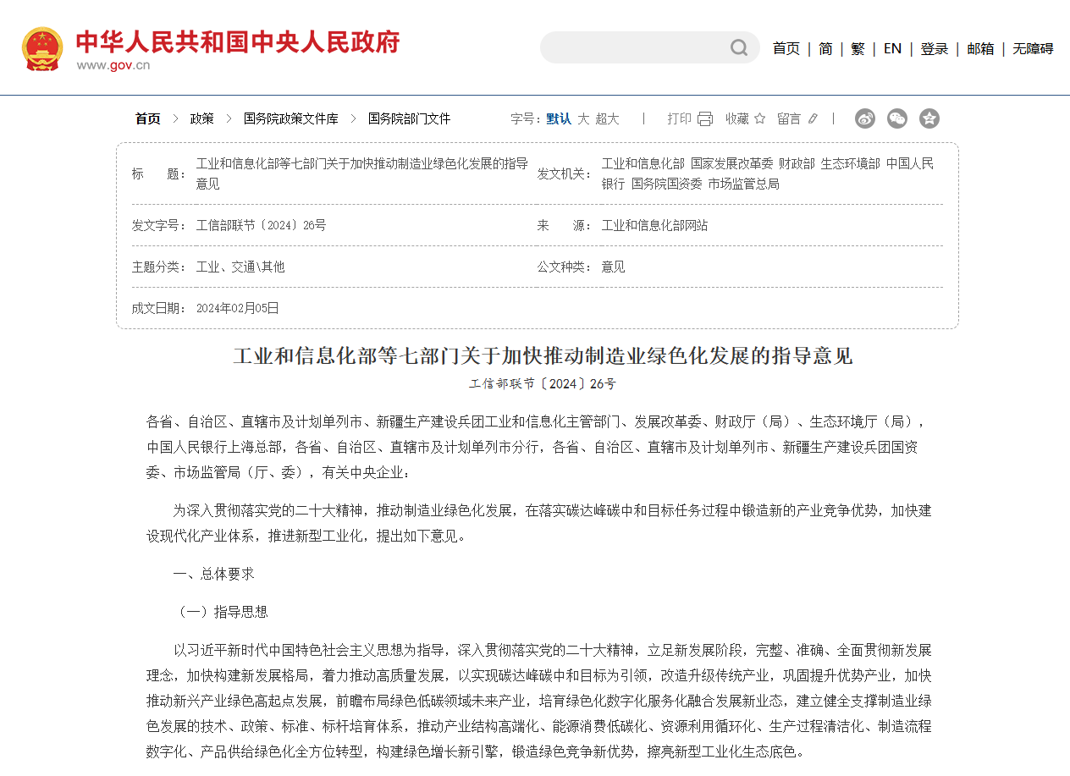Viewport: 1070px width, 776px height.
Task: Select the 默认 default font size
Action: click(x=559, y=118)
